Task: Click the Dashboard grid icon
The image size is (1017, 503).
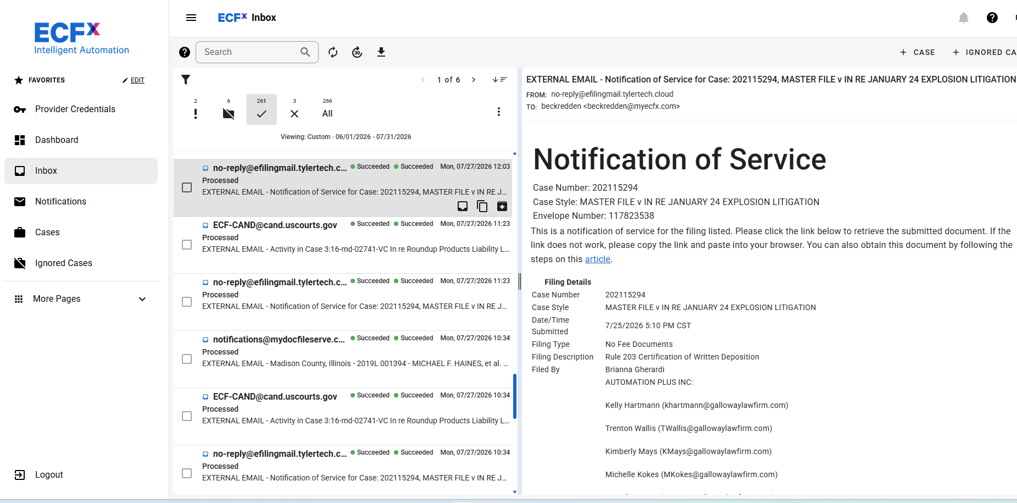Action: tap(20, 140)
